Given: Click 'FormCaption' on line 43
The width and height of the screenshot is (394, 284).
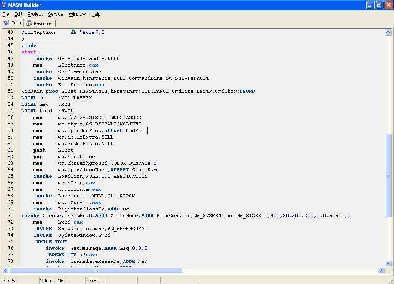Looking at the screenshot, I should [38, 32].
